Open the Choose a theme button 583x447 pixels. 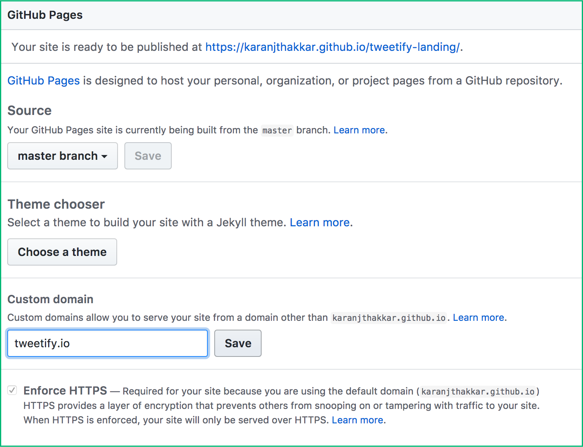62,252
